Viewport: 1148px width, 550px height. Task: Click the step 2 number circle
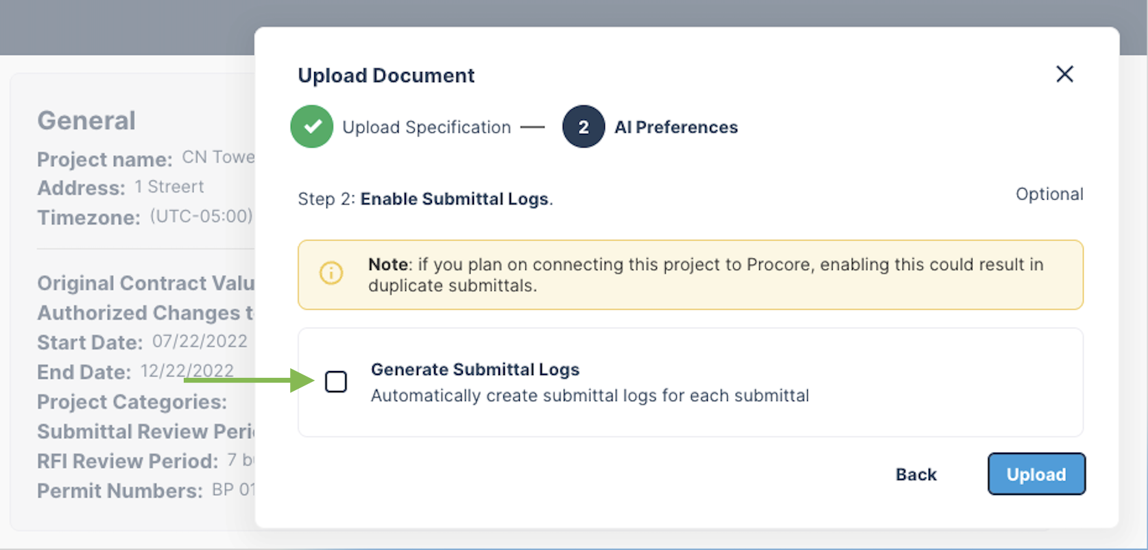point(583,127)
